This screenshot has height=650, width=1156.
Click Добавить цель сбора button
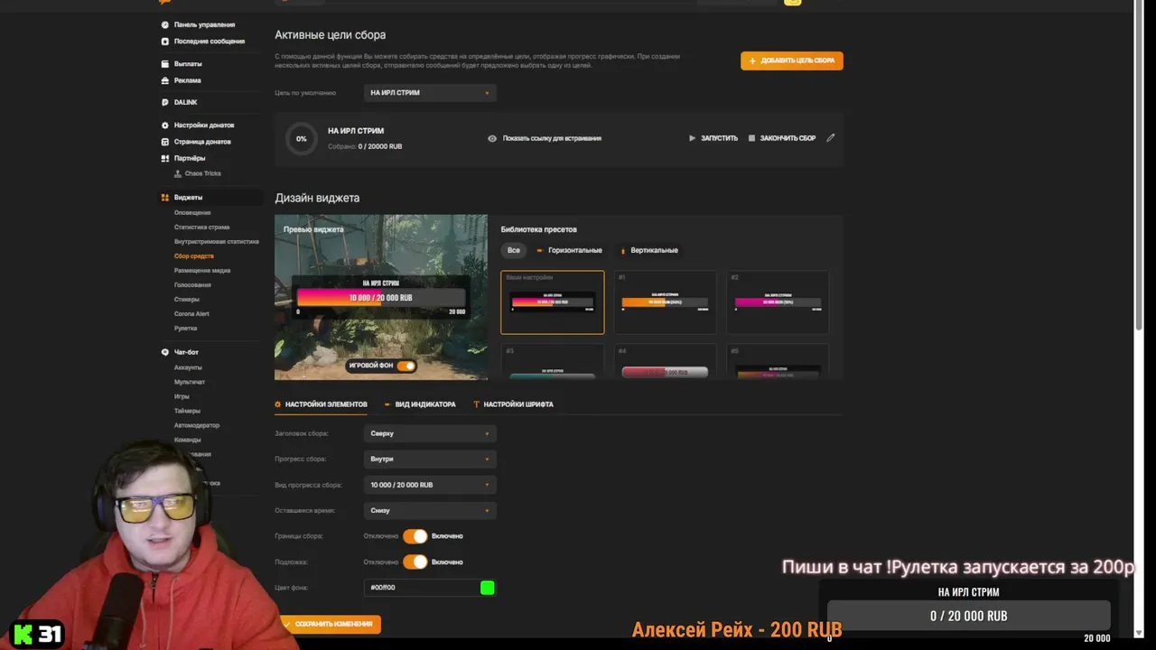coord(792,60)
